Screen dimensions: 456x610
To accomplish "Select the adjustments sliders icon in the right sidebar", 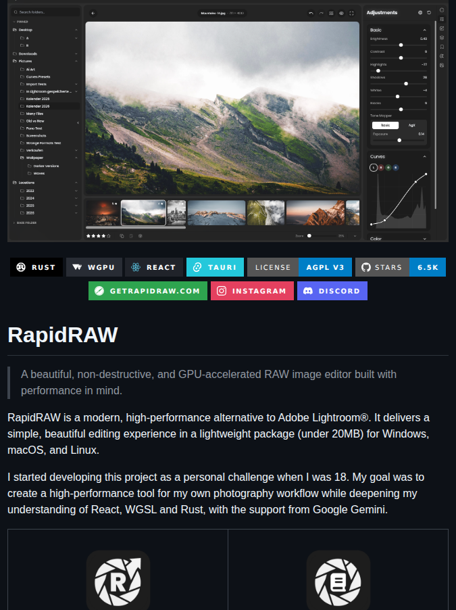I will coord(442,19).
